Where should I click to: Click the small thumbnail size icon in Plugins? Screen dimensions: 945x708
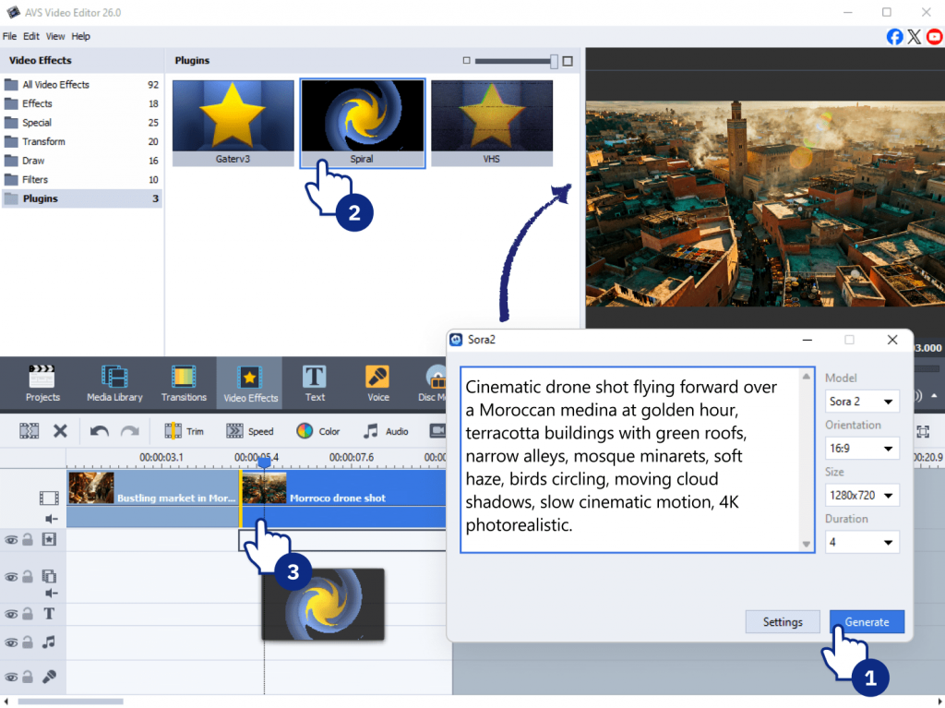(466, 60)
